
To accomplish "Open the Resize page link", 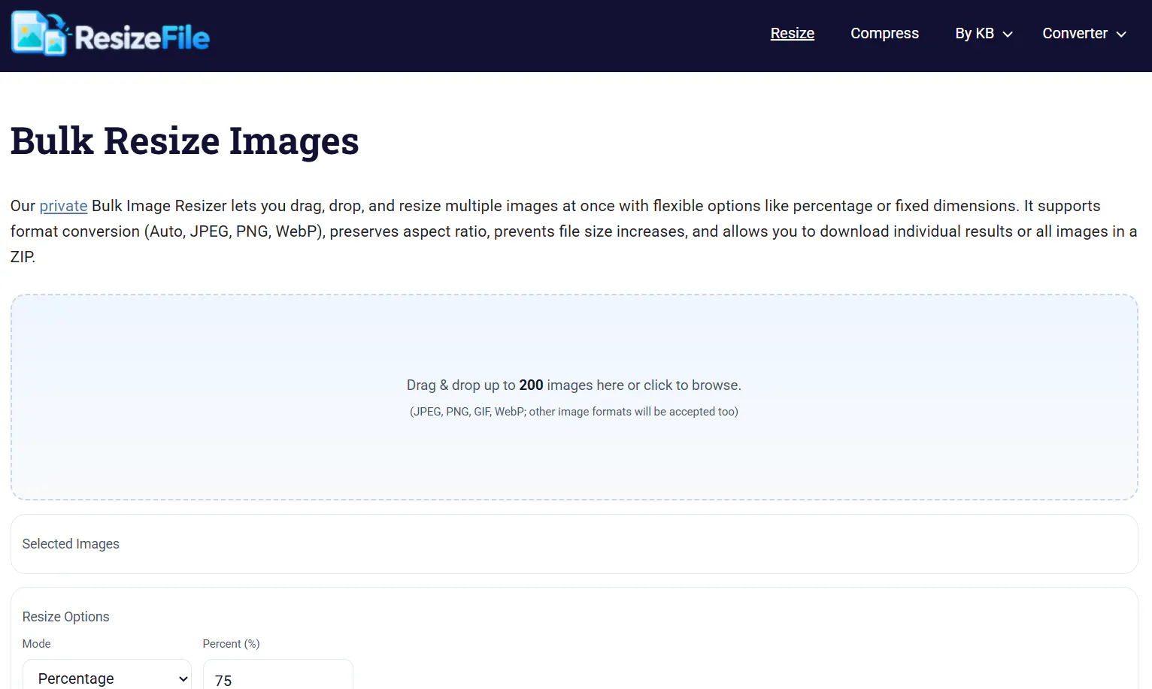I will pyautogui.click(x=793, y=33).
